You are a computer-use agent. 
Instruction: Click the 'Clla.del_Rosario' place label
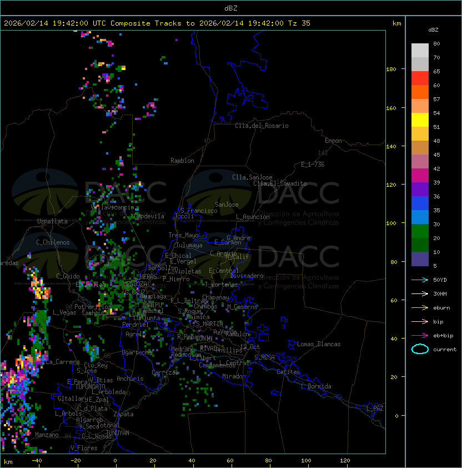click(x=262, y=126)
